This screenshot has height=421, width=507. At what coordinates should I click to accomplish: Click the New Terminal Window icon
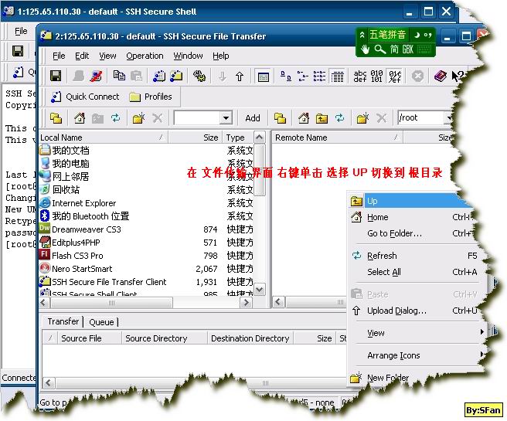point(159,76)
